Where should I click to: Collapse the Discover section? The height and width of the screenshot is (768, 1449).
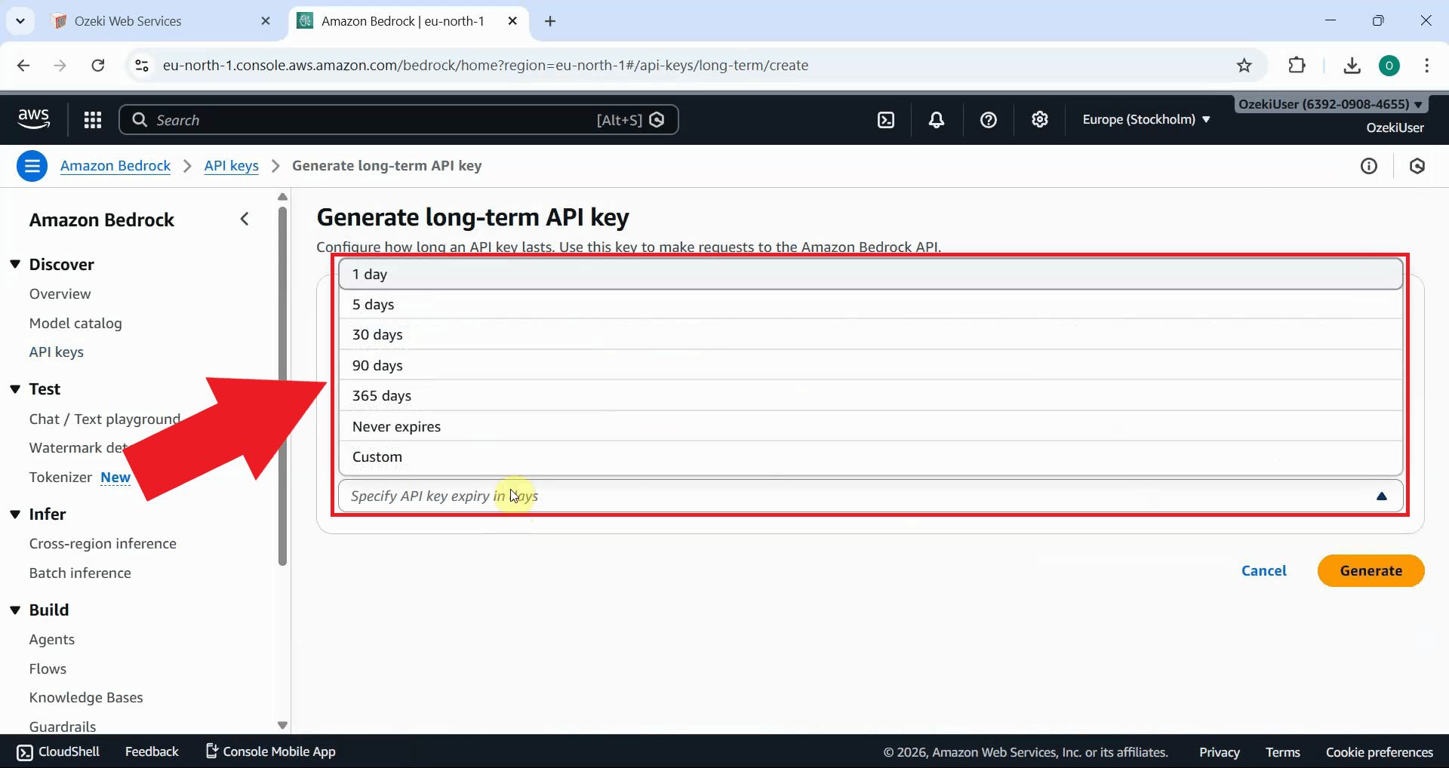pyautogui.click(x=15, y=265)
